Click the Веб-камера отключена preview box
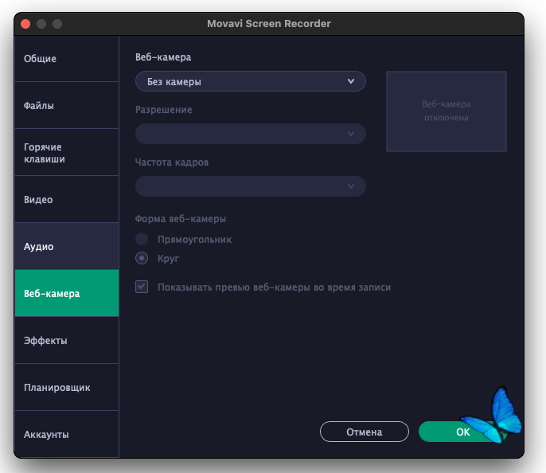Viewport: 546px width, 473px height. [x=447, y=111]
